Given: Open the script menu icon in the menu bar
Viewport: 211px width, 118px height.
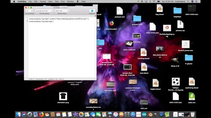Looking at the screenshot, I should coord(78,1).
